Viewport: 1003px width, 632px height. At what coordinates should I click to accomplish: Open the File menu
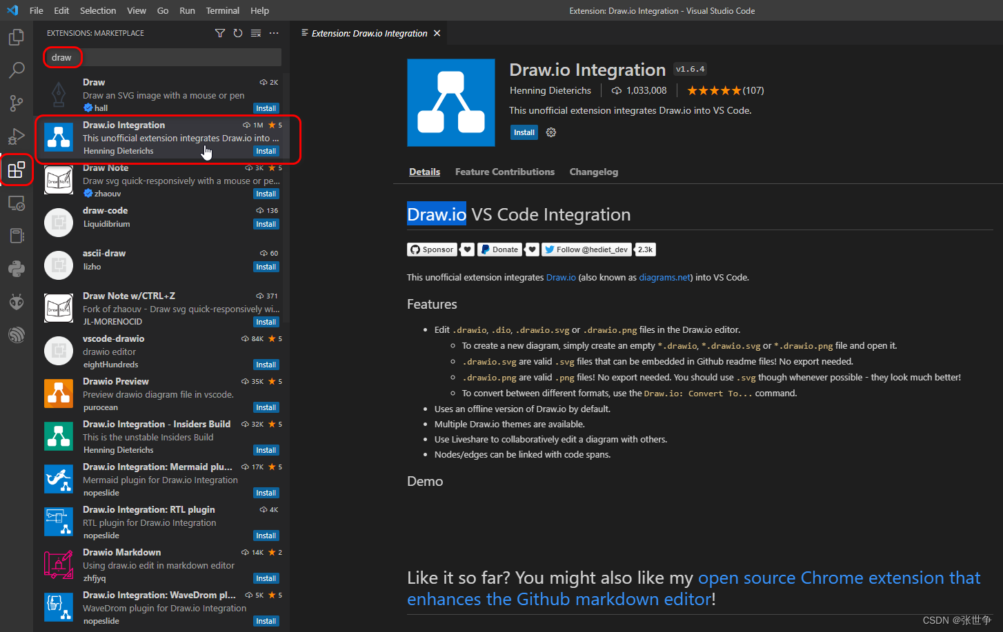tap(37, 10)
